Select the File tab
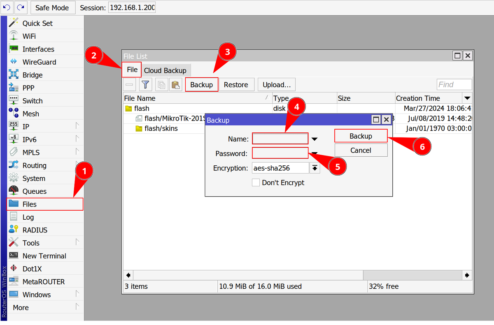 [x=132, y=70]
